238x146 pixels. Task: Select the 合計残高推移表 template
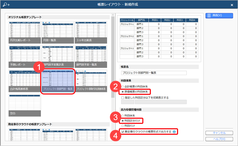click(x=25, y=81)
